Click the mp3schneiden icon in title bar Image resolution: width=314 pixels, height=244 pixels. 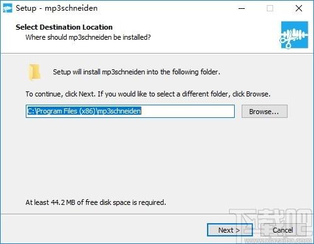[8, 8]
